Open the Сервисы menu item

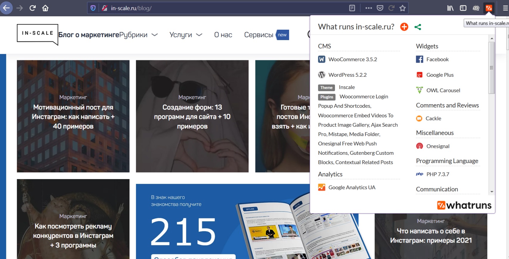pos(258,35)
